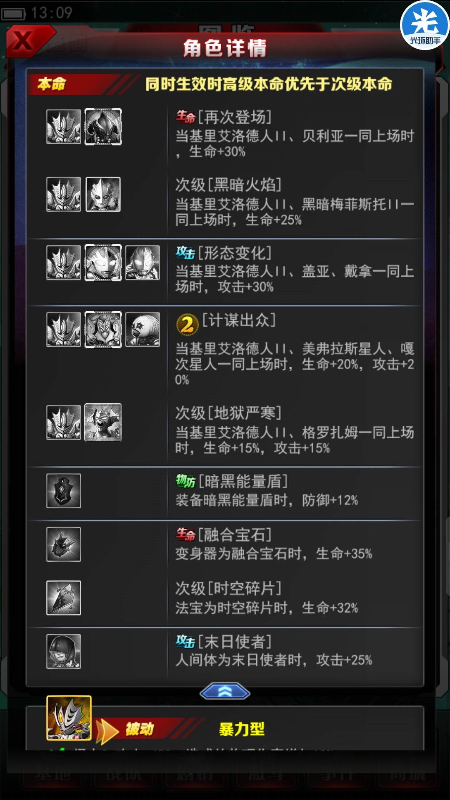
Task: Select the 被动 passive skill tab
Action: point(139,729)
